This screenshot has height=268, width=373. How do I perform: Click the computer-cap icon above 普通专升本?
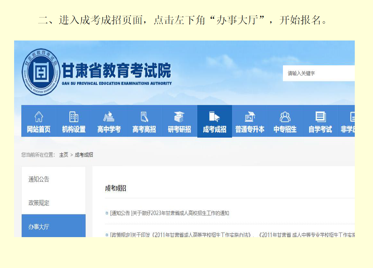(250, 117)
